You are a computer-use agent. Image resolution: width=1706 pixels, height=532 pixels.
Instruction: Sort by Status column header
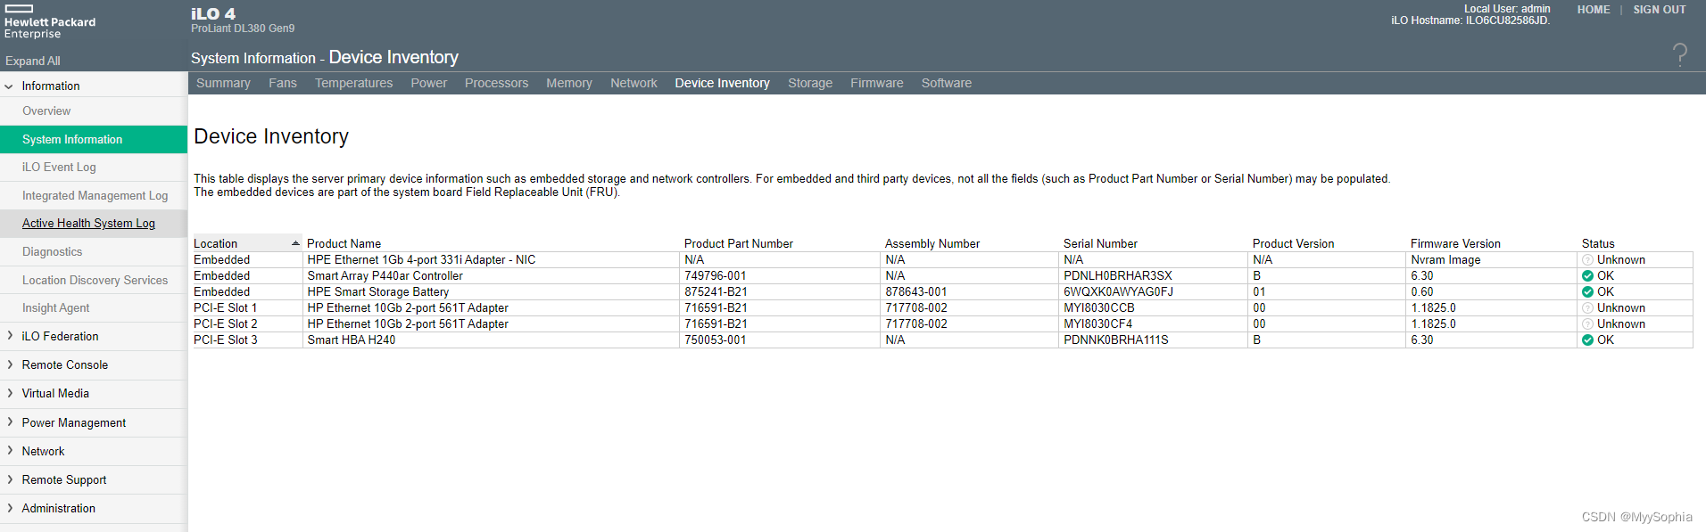pyautogui.click(x=1598, y=243)
